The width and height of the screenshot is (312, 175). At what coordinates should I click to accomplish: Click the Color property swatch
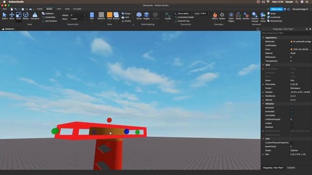click(x=292, y=50)
